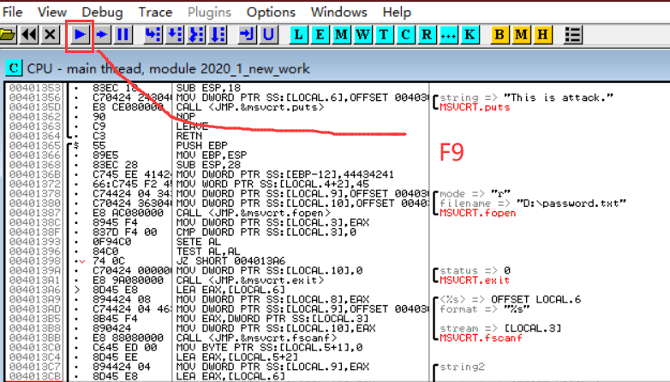This screenshot has height=382, width=670.
Task: Select the TEST AL,AL instruction
Action: pos(208,251)
